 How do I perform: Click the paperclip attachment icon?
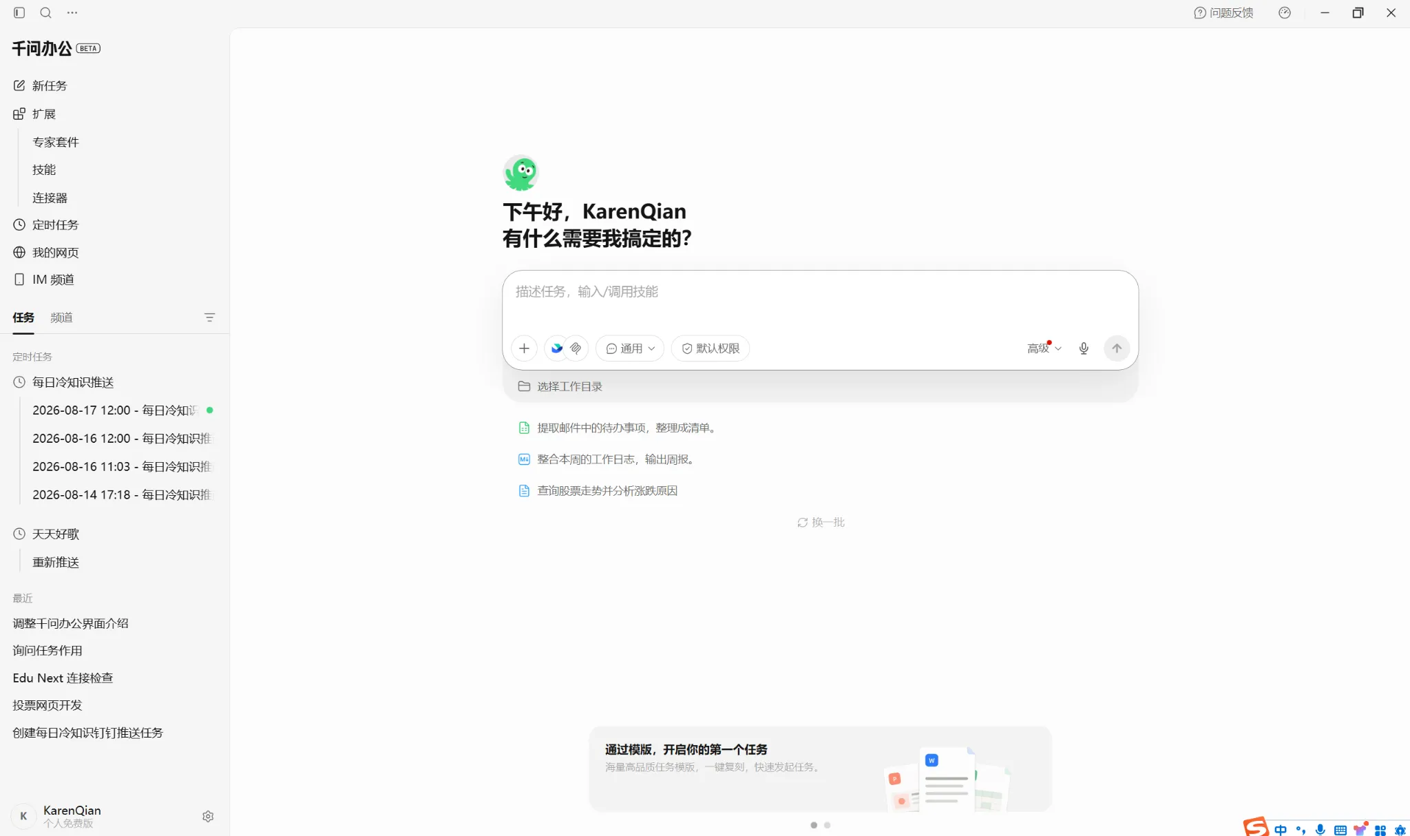pos(576,348)
